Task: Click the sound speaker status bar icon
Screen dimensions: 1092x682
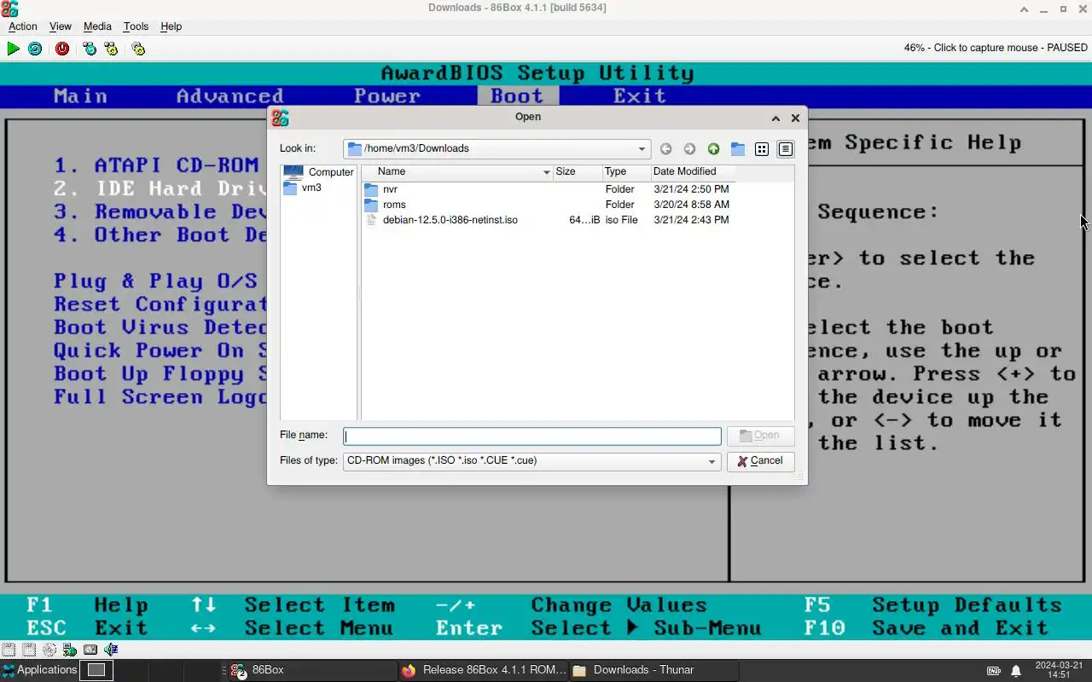Action: click(111, 650)
